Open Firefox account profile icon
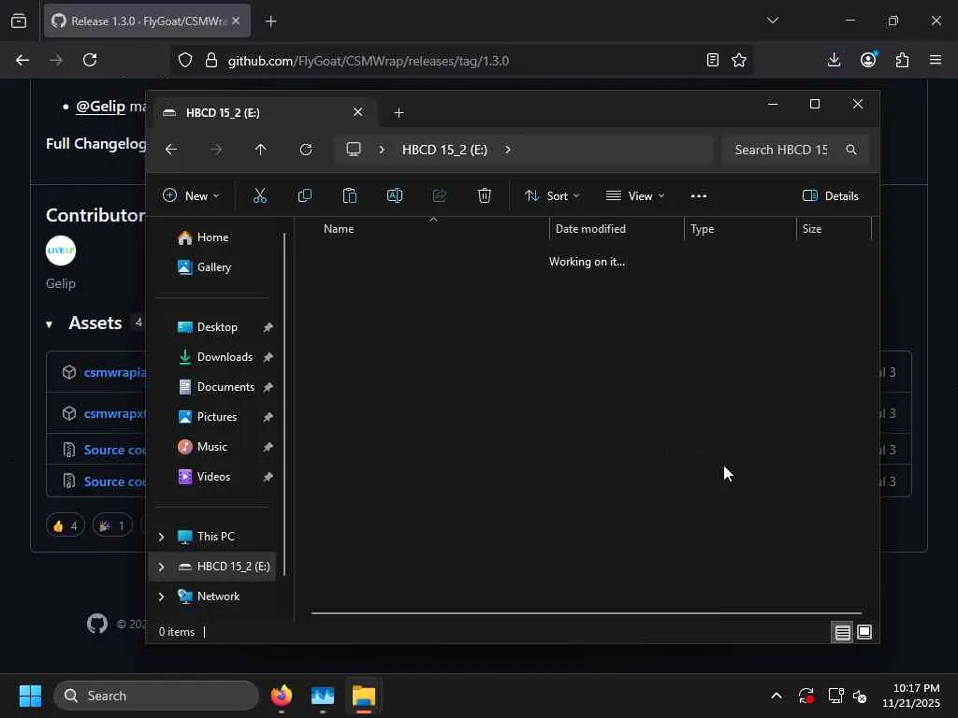Viewport: 958px width, 718px height. point(868,60)
